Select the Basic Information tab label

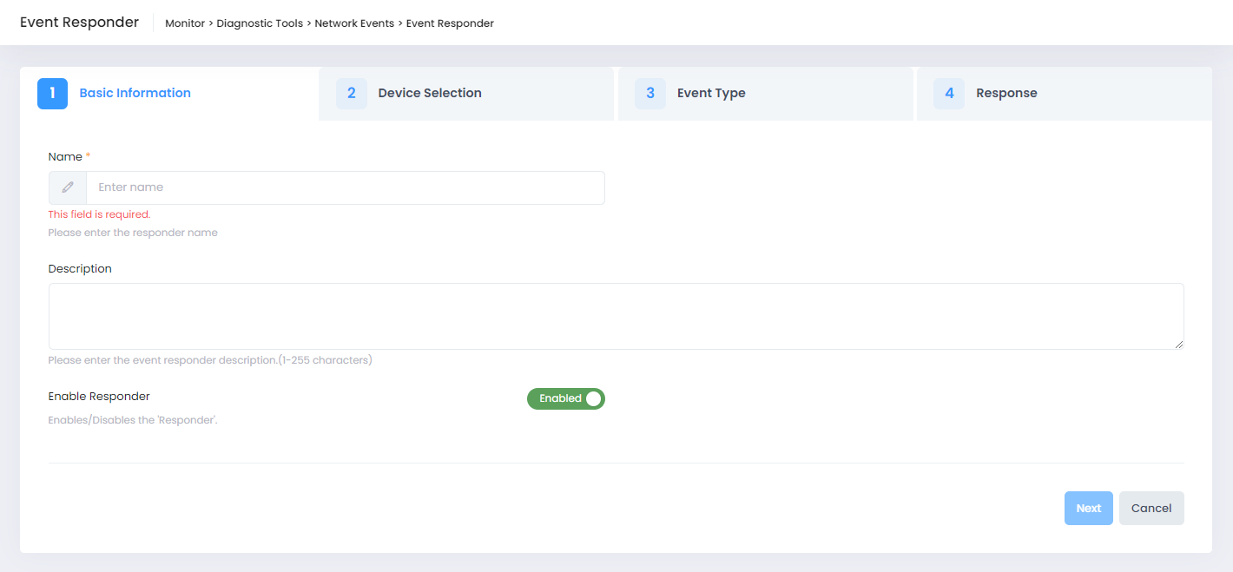135,93
